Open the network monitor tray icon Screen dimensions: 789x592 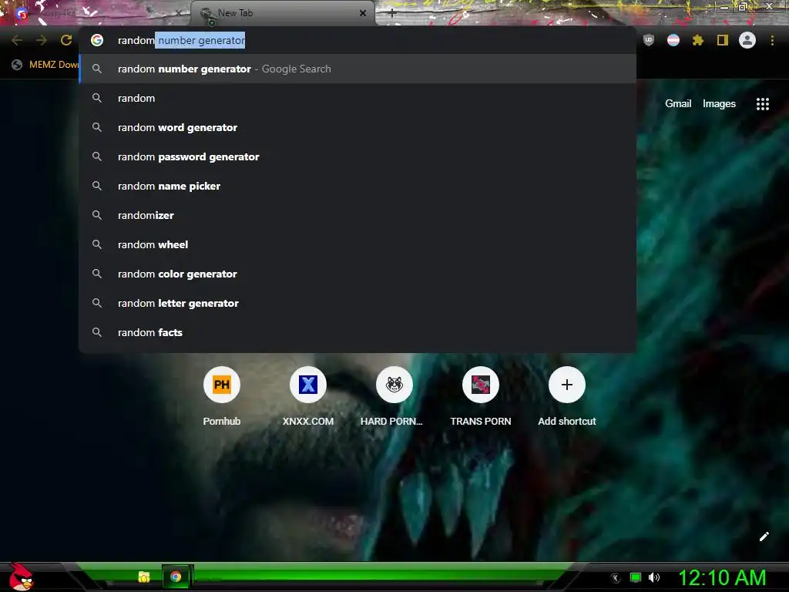(x=636, y=577)
